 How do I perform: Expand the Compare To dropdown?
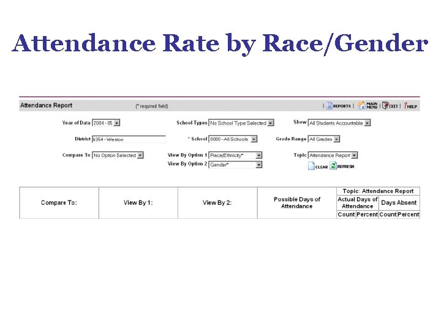(x=118, y=155)
